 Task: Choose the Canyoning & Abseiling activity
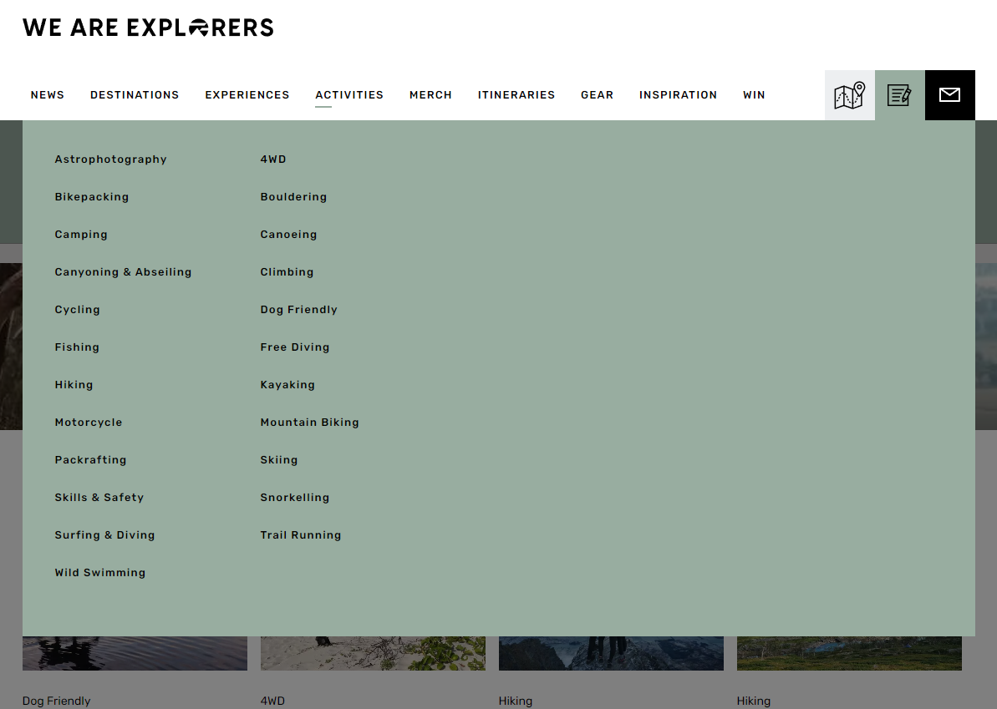click(x=123, y=272)
